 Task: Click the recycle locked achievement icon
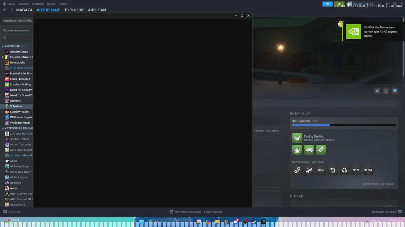(x=344, y=170)
